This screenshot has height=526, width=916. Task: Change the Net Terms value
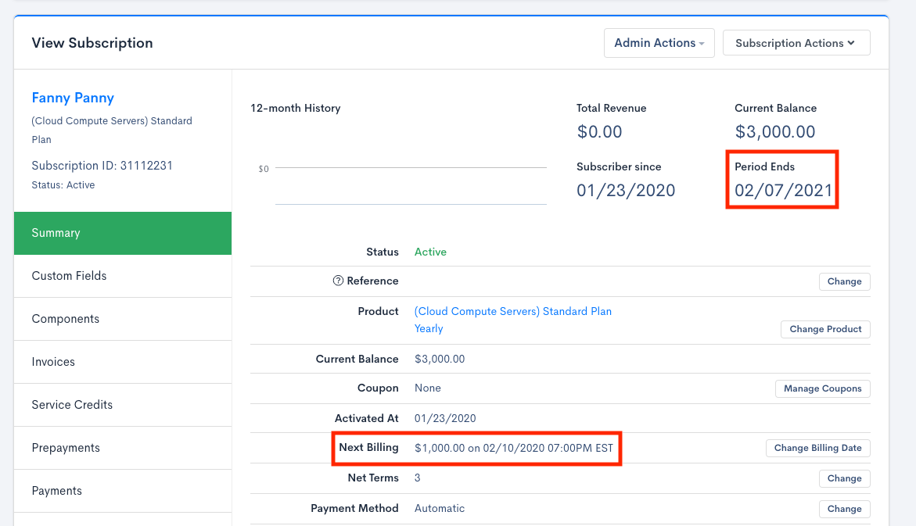[x=844, y=478]
